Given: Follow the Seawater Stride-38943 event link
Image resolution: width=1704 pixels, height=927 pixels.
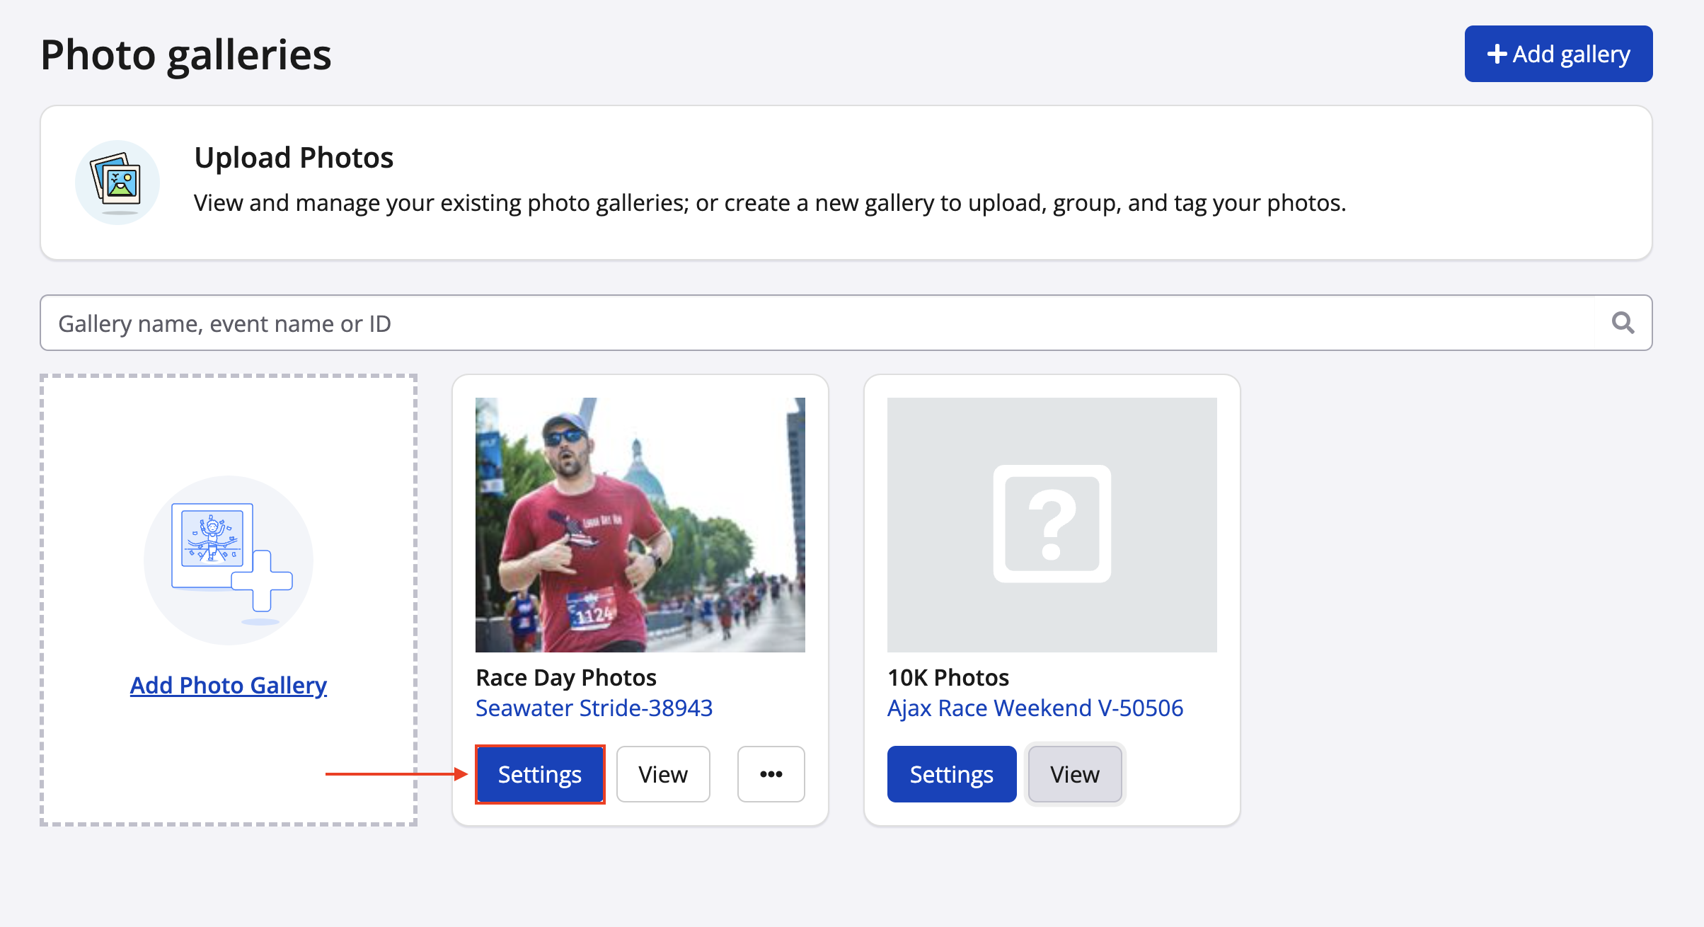Looking at the screenshot, I should tap(594, 708).
